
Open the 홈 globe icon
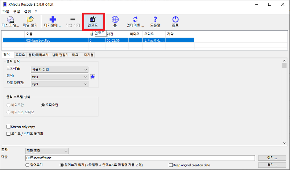click(115, 20)
